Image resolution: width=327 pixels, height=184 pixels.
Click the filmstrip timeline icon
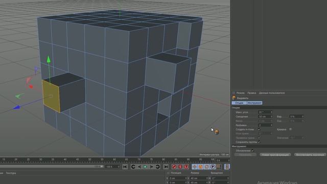[227, 167]
